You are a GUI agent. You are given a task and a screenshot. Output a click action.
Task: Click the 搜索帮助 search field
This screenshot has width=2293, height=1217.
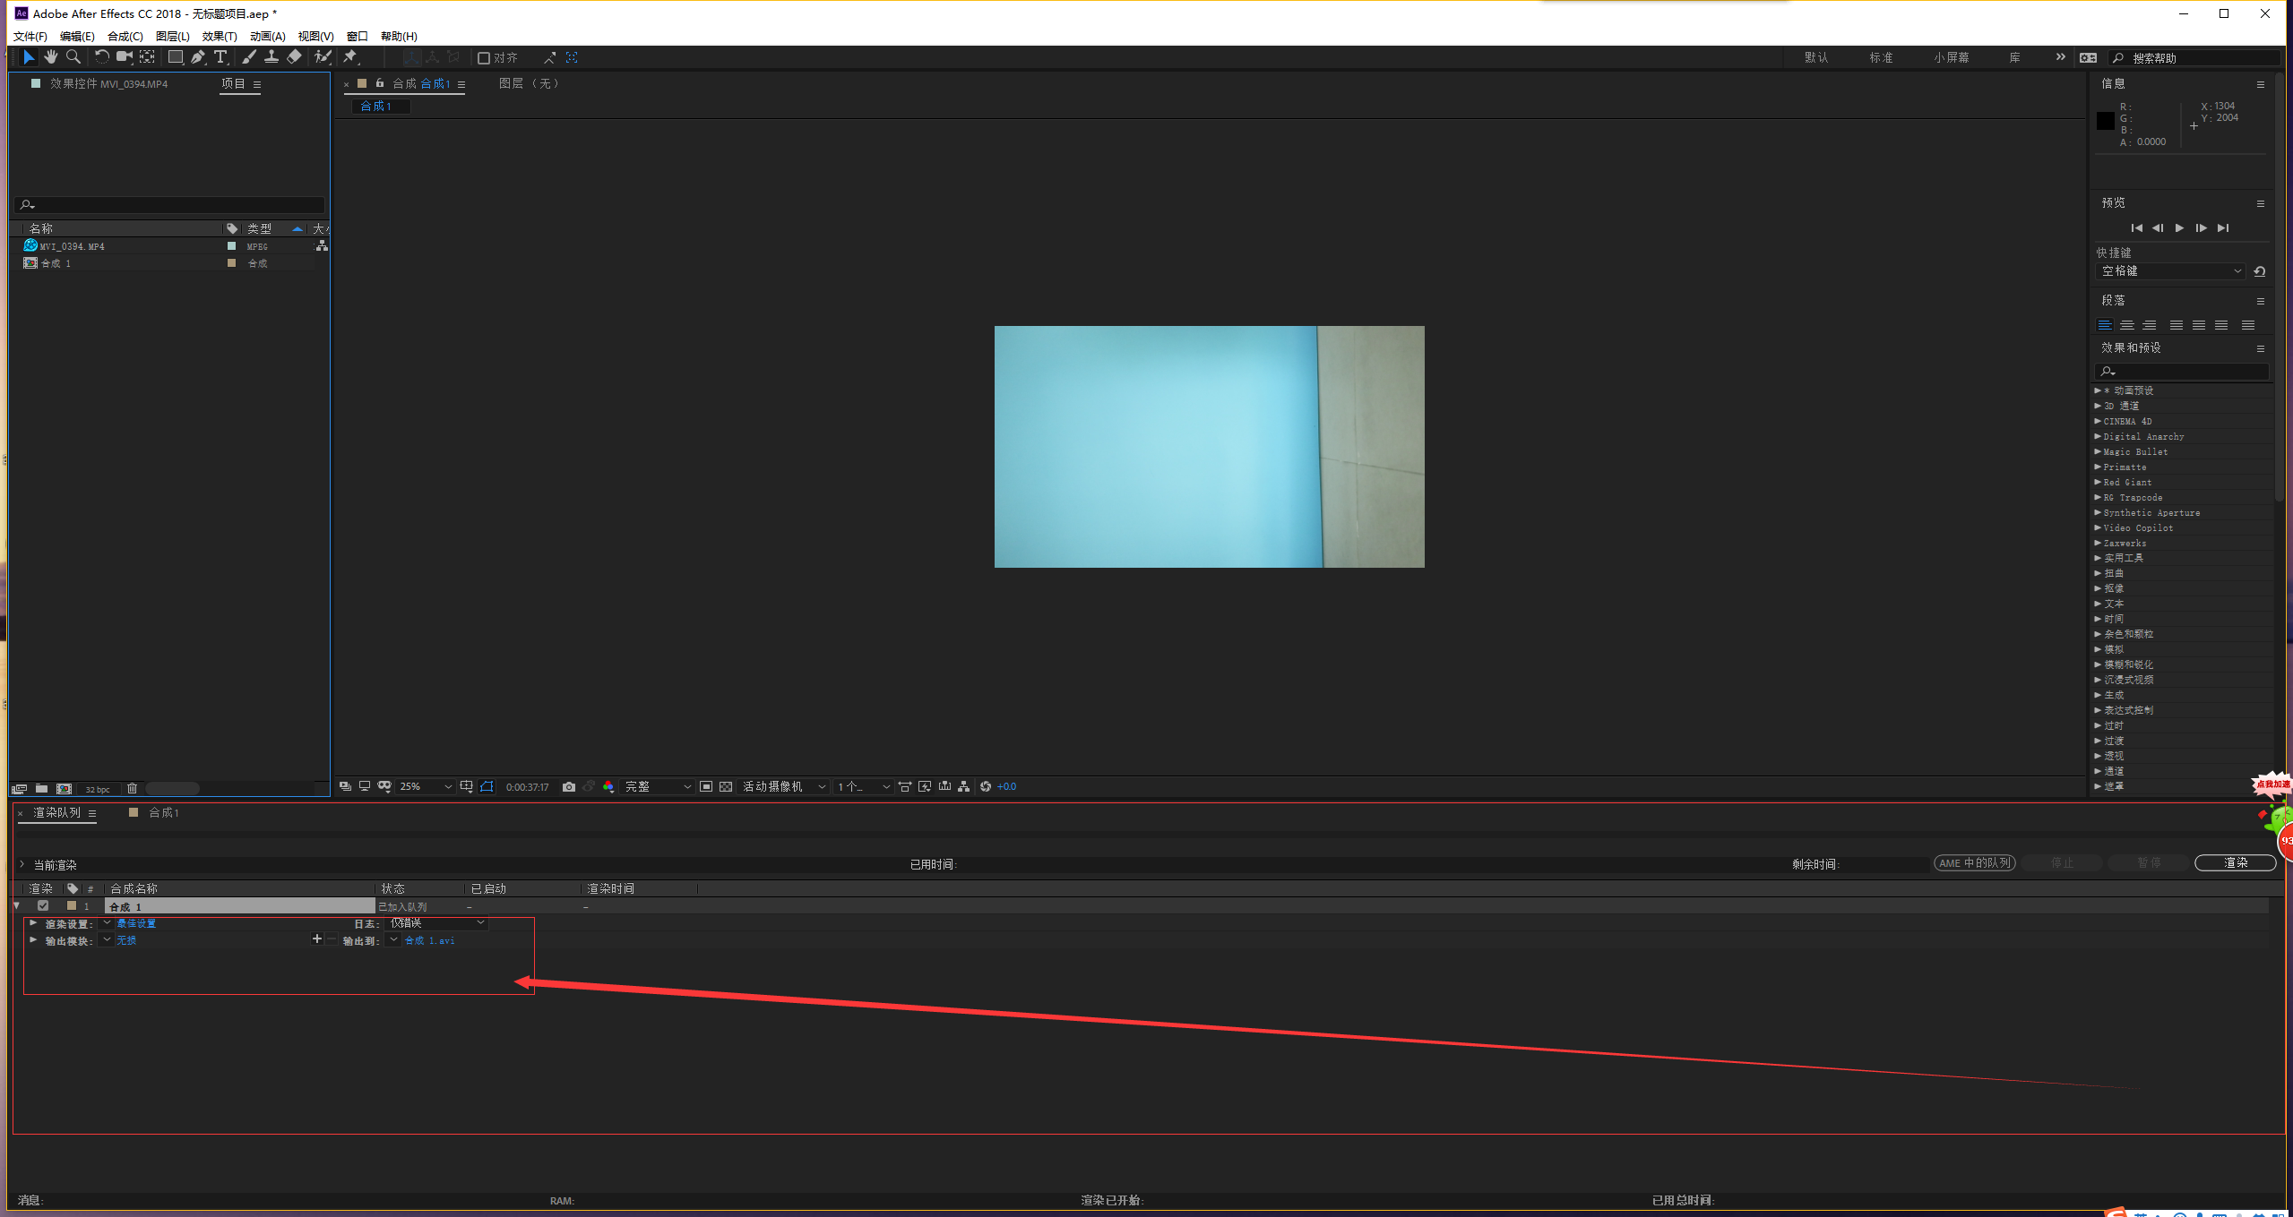tap(2195, 58)
